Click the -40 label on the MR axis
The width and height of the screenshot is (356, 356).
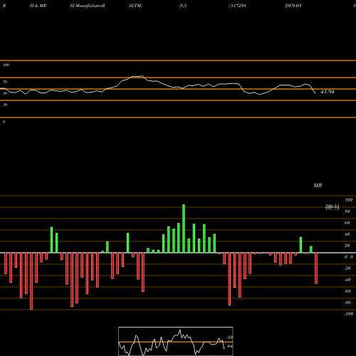[347, 280]
